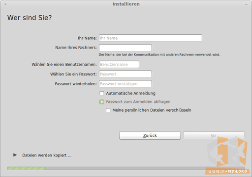This screenshot has width=252, height=177.
Task: Tick 'Meine persönlichen Dateien verschlüsseln'
Action: point(108,110)
